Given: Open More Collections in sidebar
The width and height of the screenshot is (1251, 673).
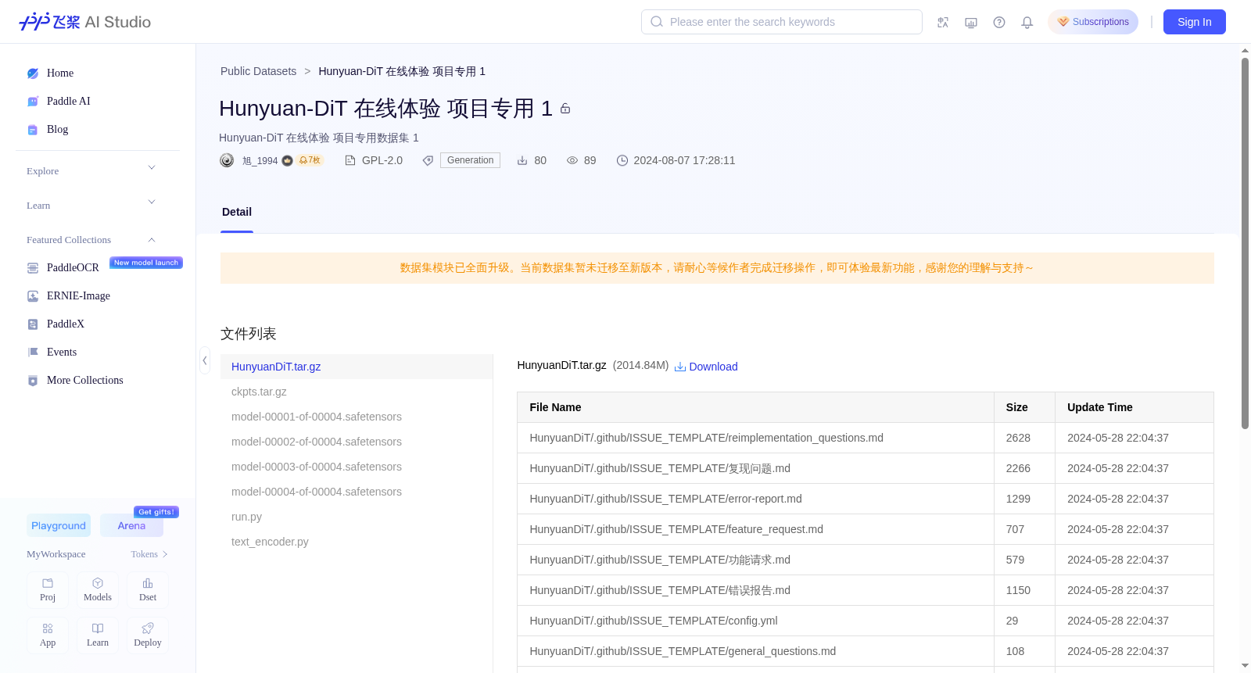Looking at the screenshot, I should [85, 381].
